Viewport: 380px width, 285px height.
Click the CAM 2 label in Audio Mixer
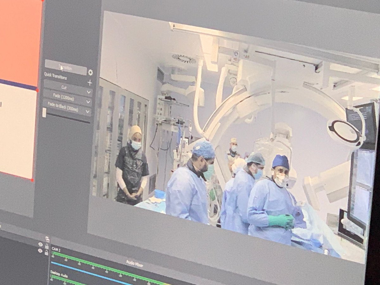[x=56, y=250]
